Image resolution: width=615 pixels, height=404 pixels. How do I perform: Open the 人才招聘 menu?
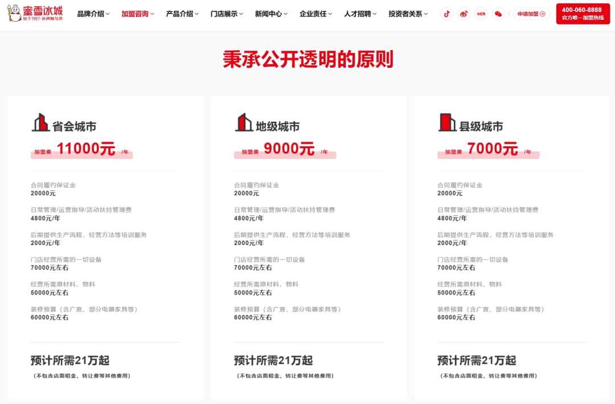tap(360, 14)
